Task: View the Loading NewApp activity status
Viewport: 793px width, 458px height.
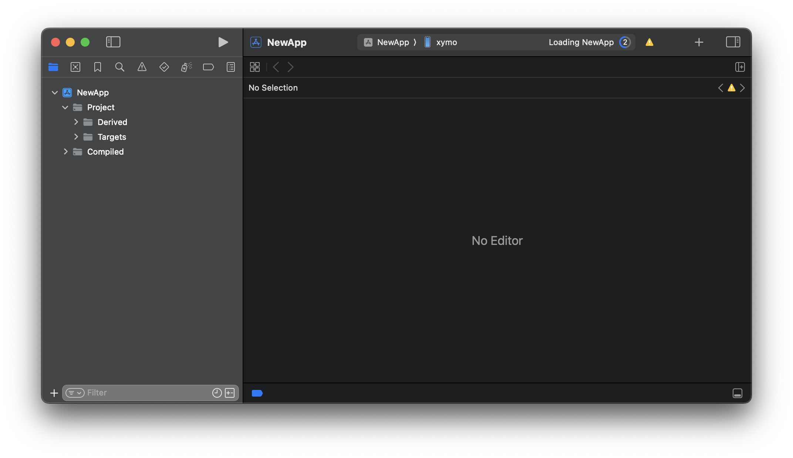Action: pos(581,42)
